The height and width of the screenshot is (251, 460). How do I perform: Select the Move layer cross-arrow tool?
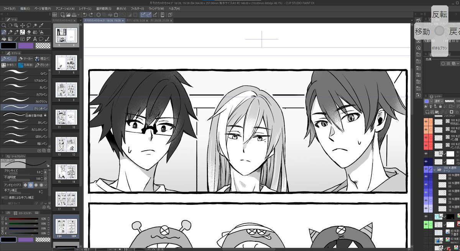[x=22, y=25]
